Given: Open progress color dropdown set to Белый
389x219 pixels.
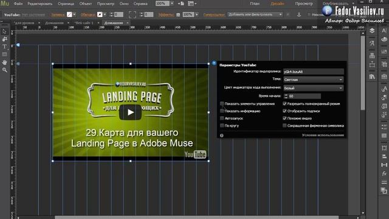Looking at the screenshot, I should point(314,88).
